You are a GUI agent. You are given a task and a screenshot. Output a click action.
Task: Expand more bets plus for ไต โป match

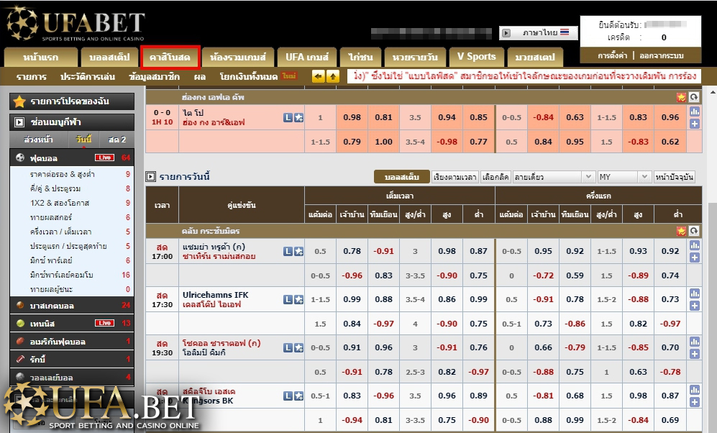695,124
